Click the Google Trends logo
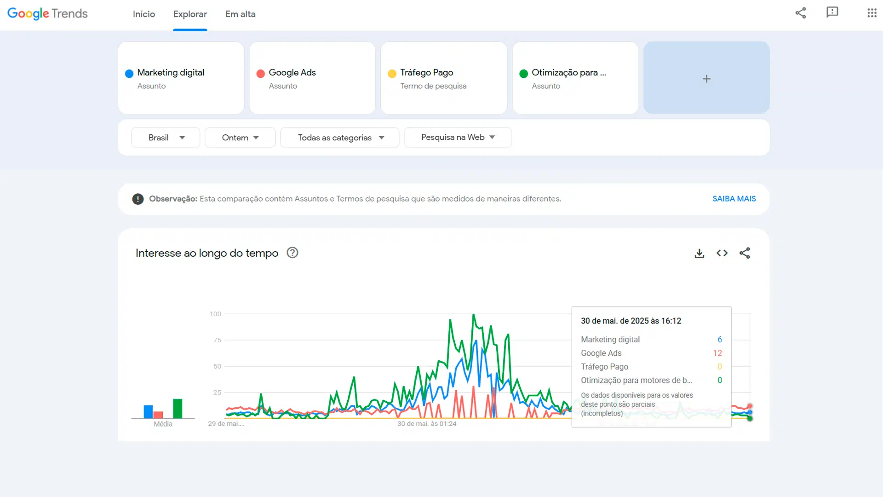 pyautogui.click(x=47, y=13)
